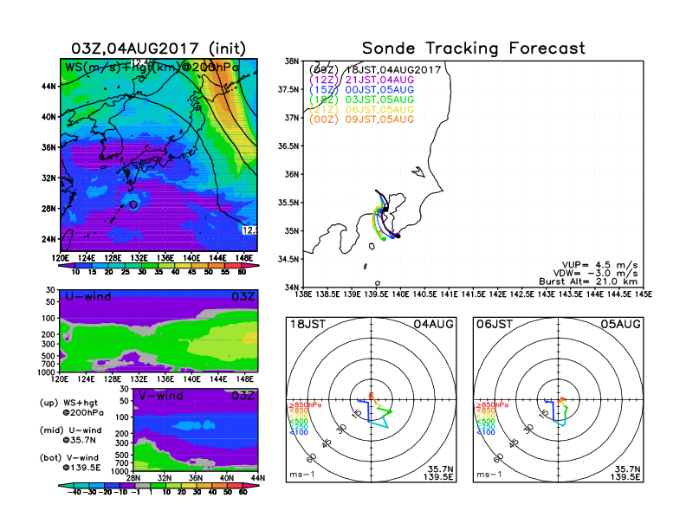Select the orange '(00Z) 09JST,05AUG' legend entry
Screen dimensions: 686x530
[x=361, y=120]
